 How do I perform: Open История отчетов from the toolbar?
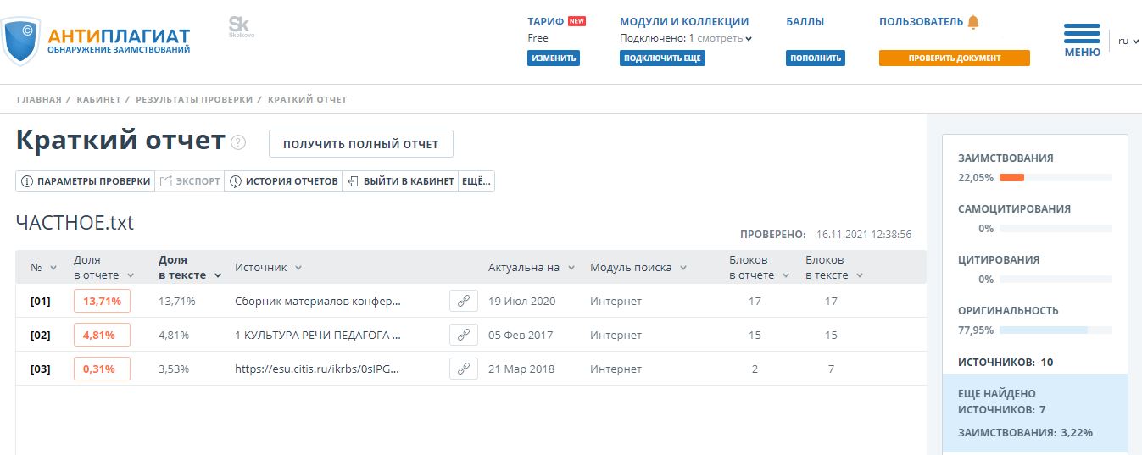click(283, 181)
